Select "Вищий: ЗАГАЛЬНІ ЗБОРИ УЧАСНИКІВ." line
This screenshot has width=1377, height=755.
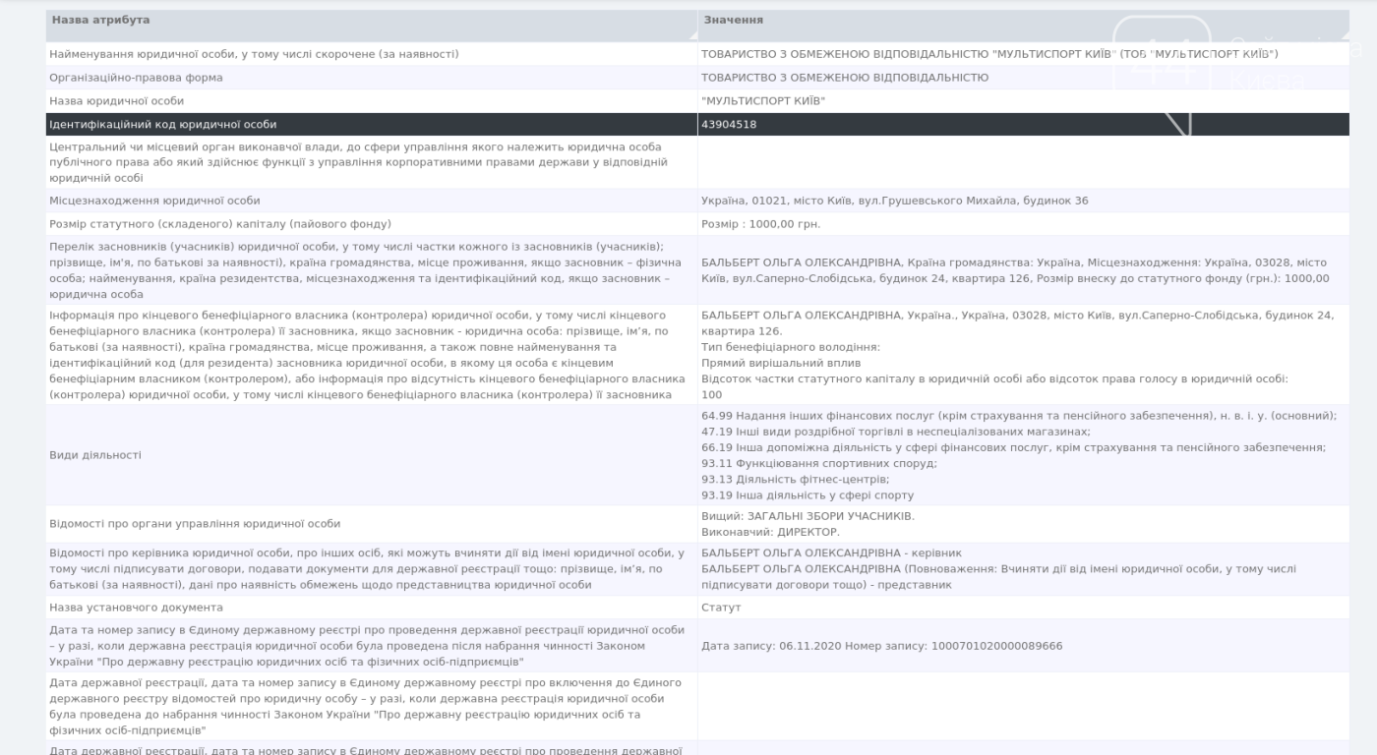(x=808, y=516)
